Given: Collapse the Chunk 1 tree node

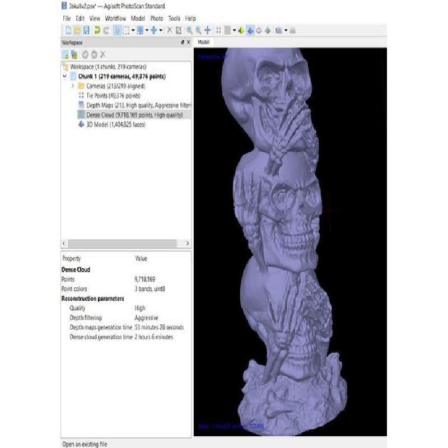Looking at the screenshot, I should [65, 77].
